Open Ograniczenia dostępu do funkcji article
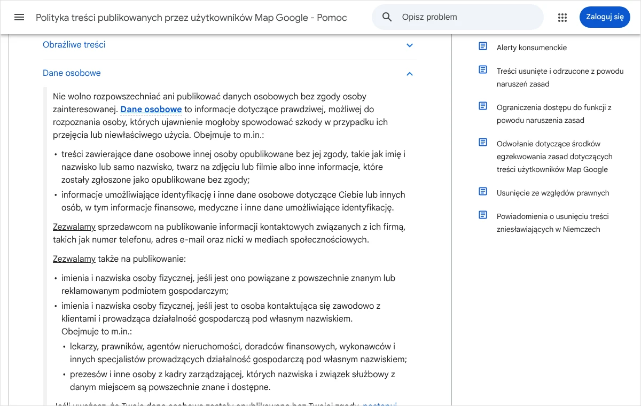 pos(554,114)
